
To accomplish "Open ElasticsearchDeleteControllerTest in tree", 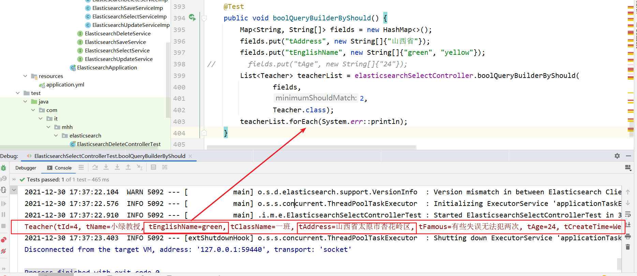I will pyautogui.click(x=119, y=144).
